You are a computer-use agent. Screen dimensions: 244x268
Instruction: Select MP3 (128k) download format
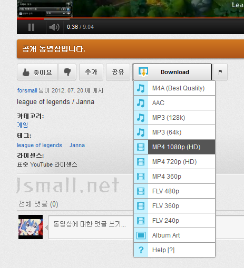click(174, 118)
